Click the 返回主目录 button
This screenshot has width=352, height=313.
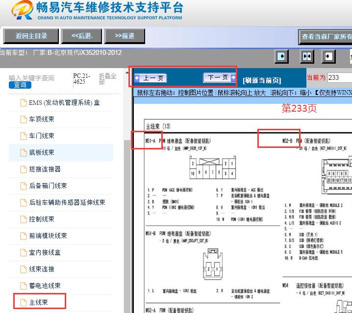click(31, 36)
